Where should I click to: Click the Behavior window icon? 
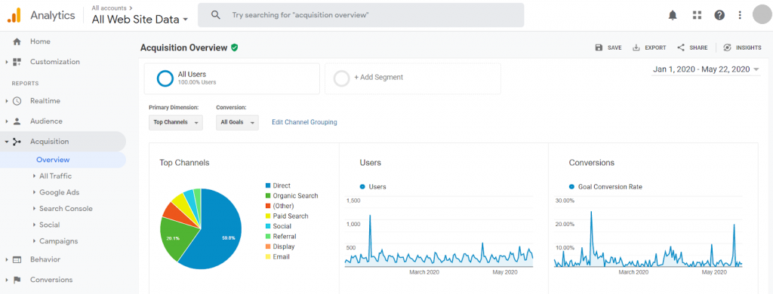[x=17, y=259]
